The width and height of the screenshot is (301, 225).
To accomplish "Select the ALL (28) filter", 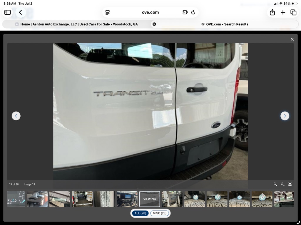I will click(140, 213).
